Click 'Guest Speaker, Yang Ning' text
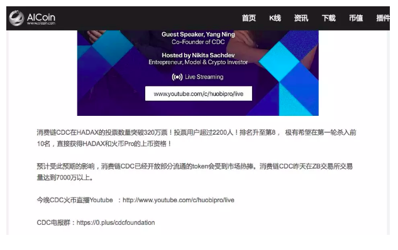The image size is (398, 250). pos(198,35)
